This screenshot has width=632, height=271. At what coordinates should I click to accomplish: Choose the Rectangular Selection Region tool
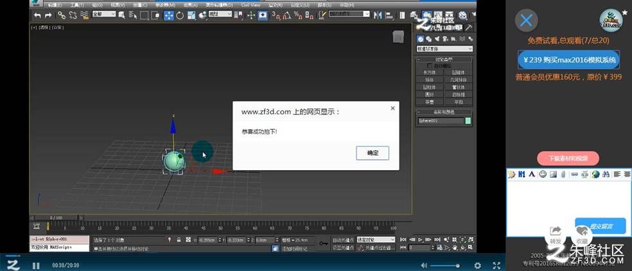point(145,15)
